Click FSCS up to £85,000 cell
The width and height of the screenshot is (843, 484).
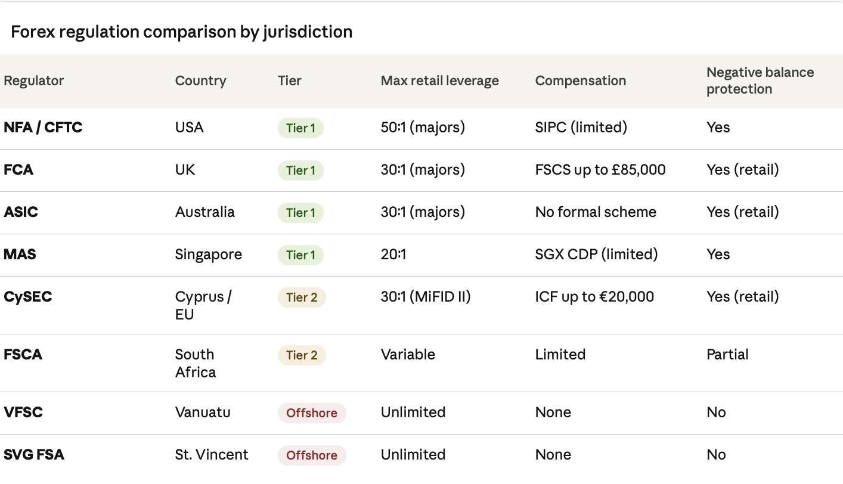pos(600,170)
